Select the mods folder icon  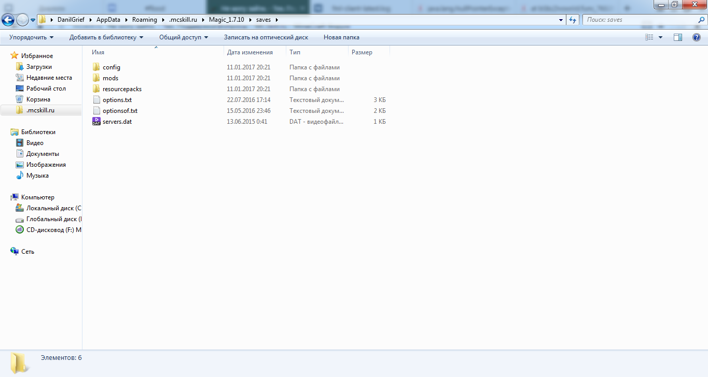pos(96,78)
